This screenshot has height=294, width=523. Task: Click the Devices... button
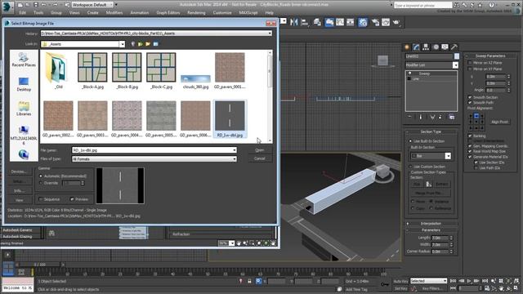tap(19, 171)
